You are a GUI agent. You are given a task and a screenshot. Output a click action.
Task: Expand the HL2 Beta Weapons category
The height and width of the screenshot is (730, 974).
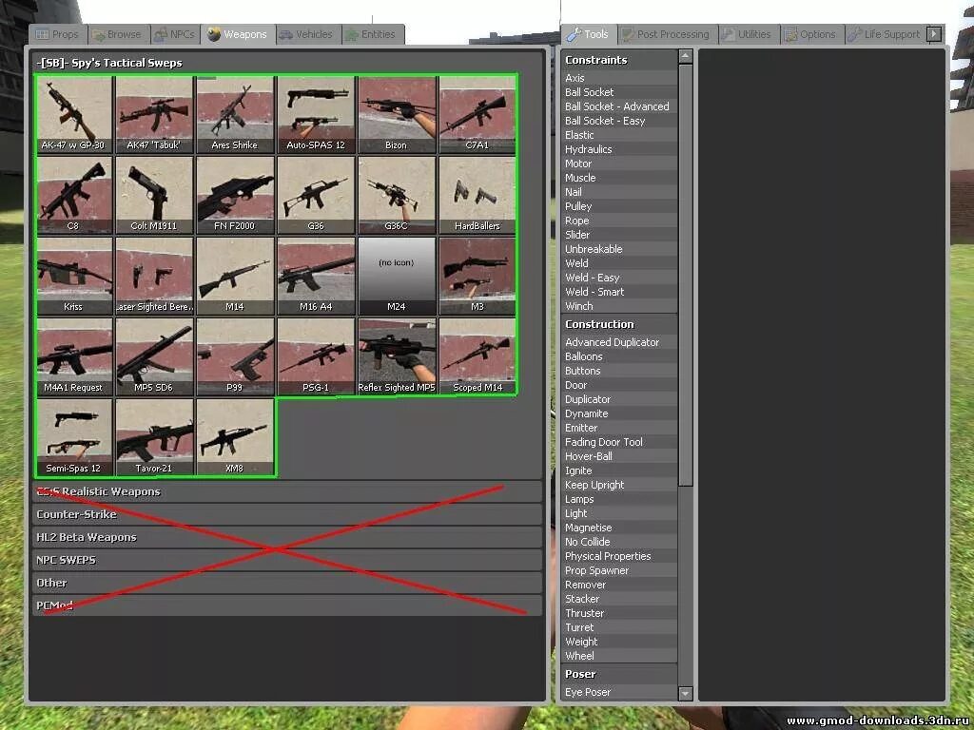click(x=287, y=538)
